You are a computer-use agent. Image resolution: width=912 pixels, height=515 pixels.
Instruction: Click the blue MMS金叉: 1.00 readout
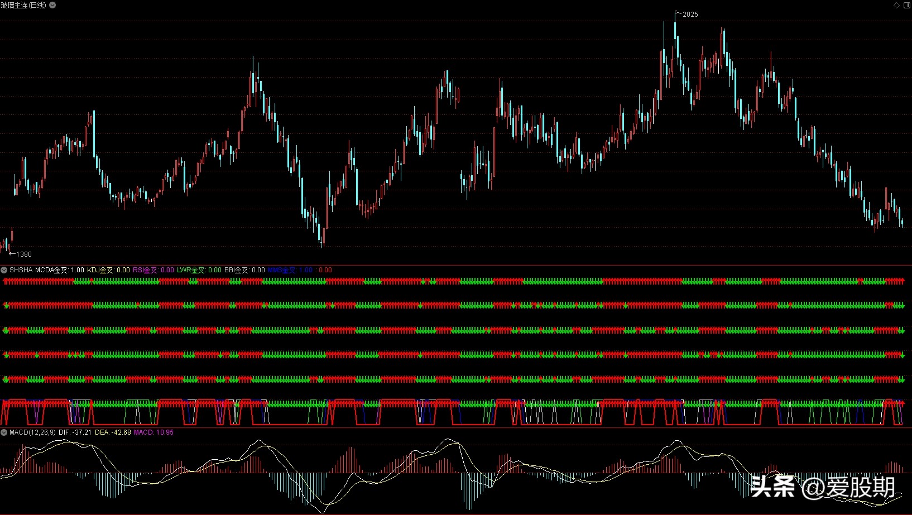coord(290,270)
